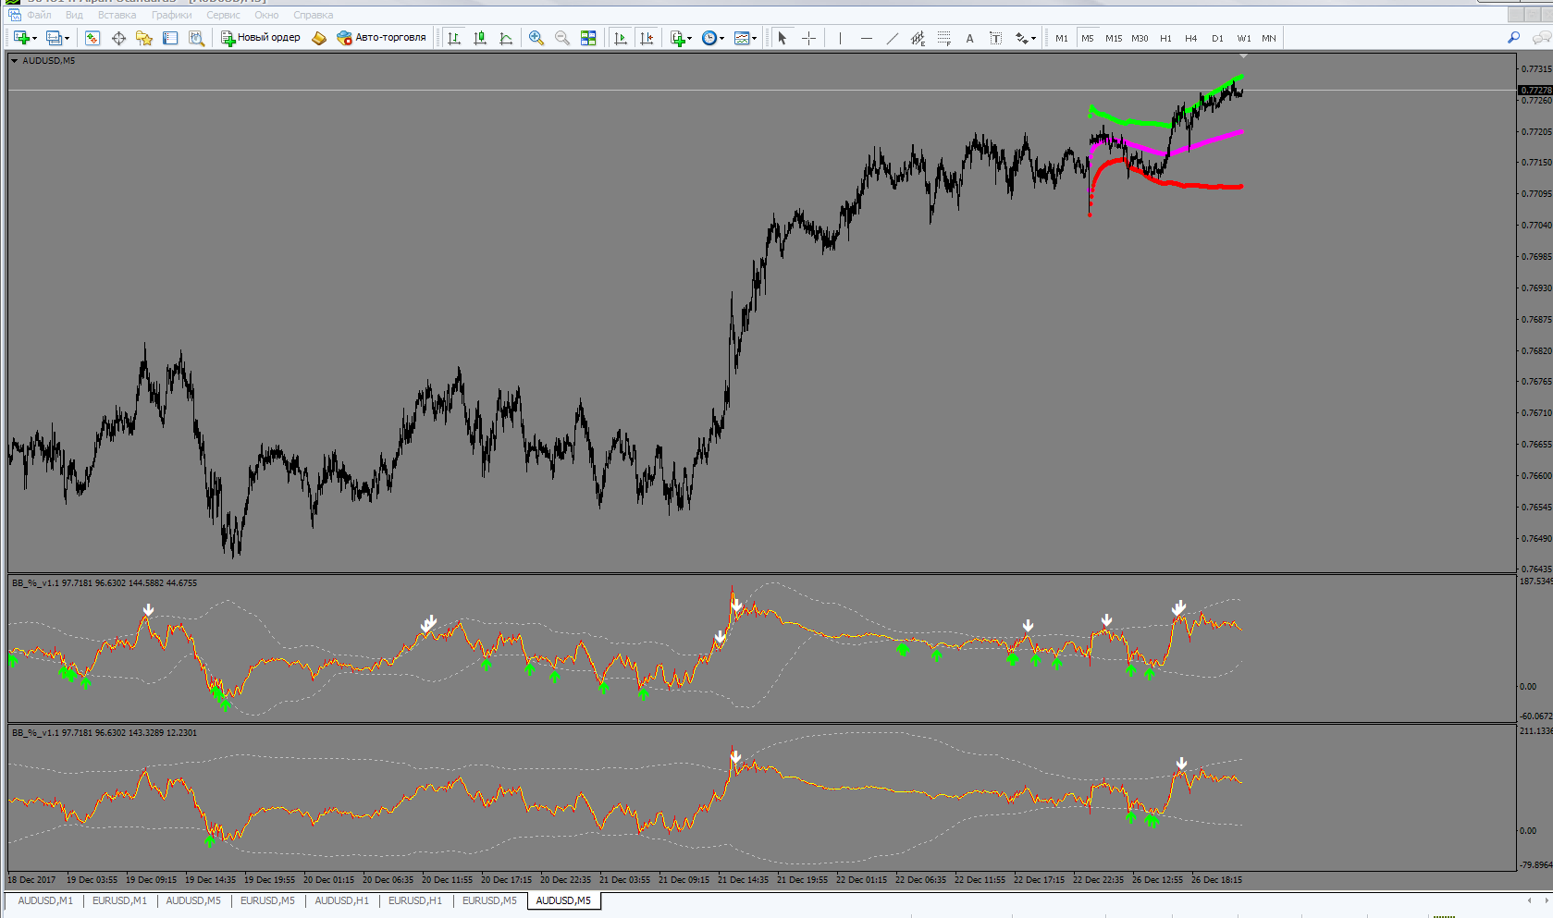
Task: Click the 0.77278 current price label
Action: [1535, 91]
